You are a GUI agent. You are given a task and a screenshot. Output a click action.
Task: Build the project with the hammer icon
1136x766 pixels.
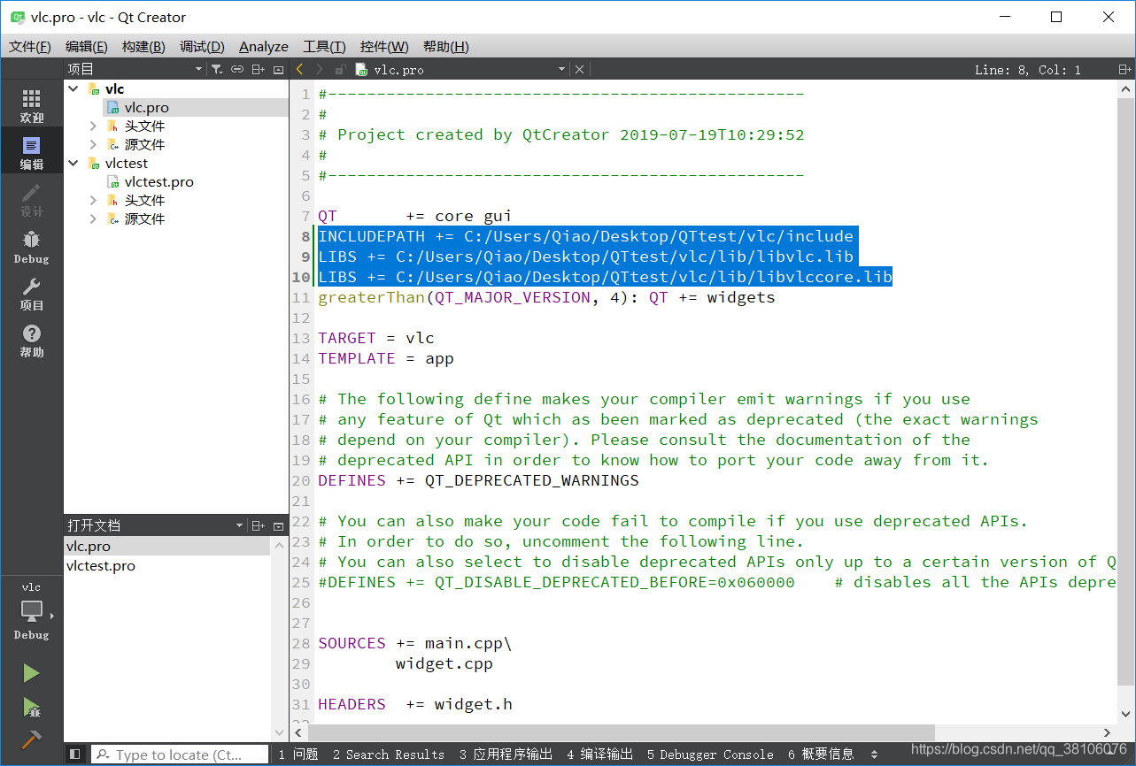tap(32, 739)
